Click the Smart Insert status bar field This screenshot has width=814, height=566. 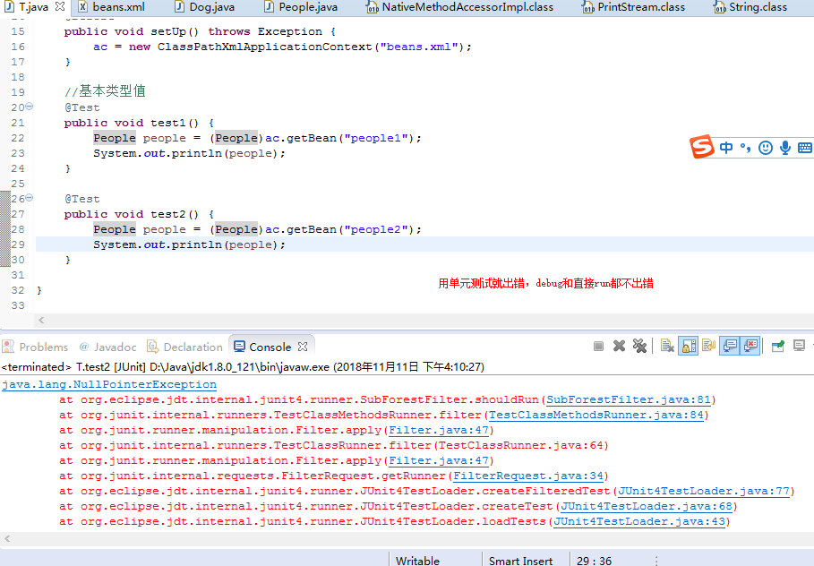click(x=520, y=561)
